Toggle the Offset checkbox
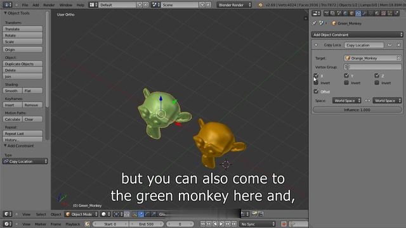The width and height of the screenshot is (406, 228). (316, 91)
